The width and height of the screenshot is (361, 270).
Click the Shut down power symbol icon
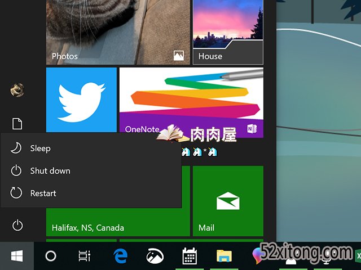pyautogui.click(x=16, y=170)
